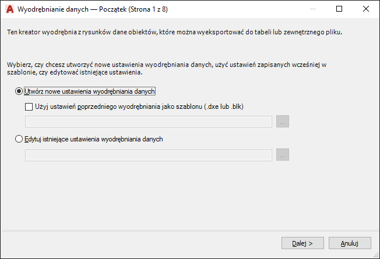This screenshot has height=259, width=380.
Task: Click the 'Utwórz nowe ustawienia' label text
Action: tap(92, 91)
